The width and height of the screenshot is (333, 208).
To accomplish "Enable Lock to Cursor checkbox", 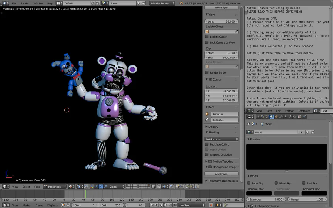I will (207, 37).
